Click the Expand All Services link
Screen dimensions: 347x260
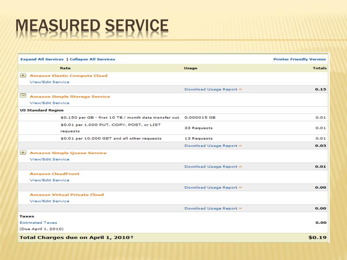click(42, 59)
